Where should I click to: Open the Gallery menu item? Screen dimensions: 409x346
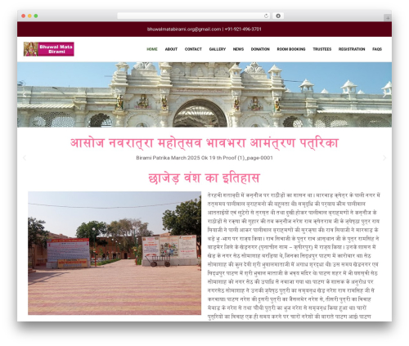coord(218,49)
